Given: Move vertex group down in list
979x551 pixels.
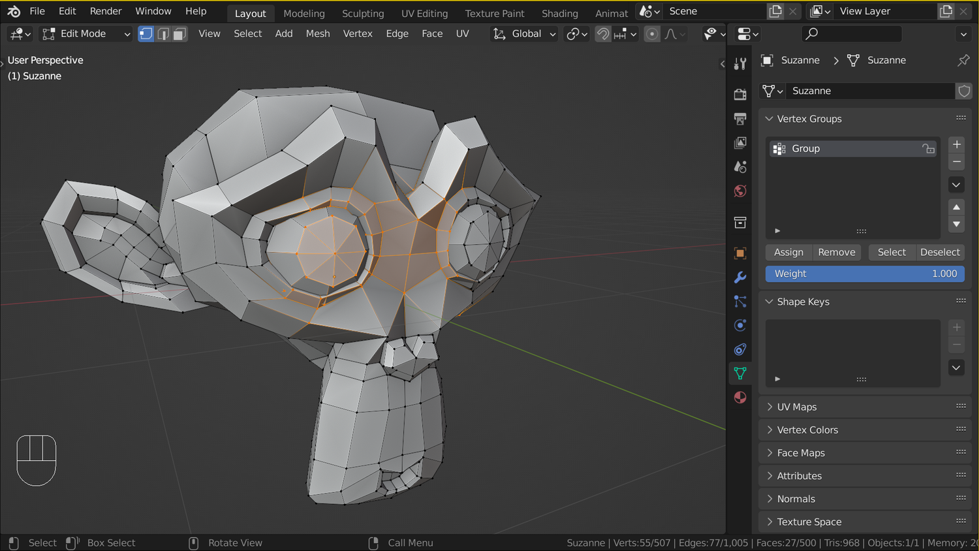Looking at the screenshot, I should point(956,224).
